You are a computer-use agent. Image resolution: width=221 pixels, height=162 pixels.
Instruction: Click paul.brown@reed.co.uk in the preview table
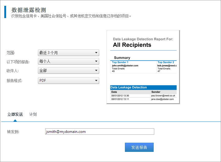click(x=163, y=96)
